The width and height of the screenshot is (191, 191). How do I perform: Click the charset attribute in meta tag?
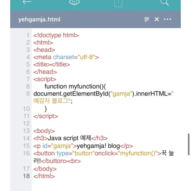tap(63, 57)
